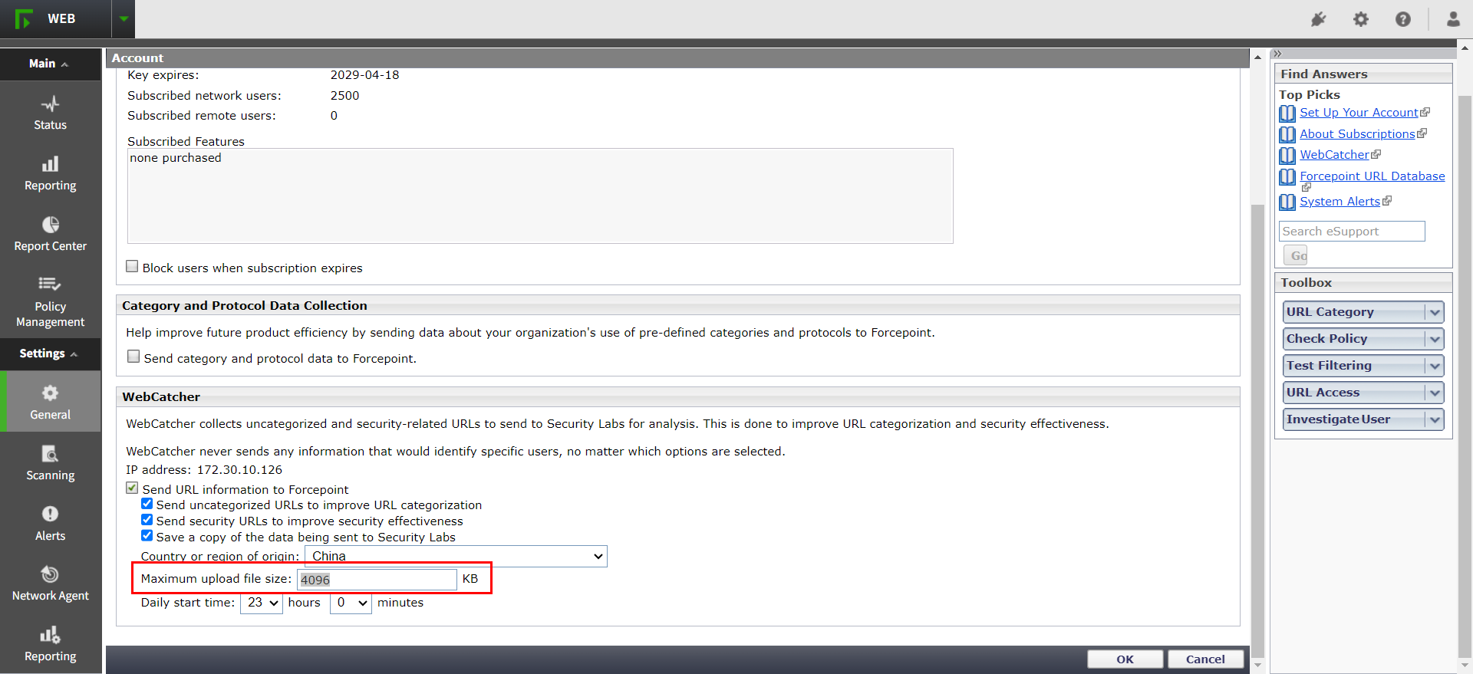
Task: Open Network Agent settings
Action: coord(50,584)
